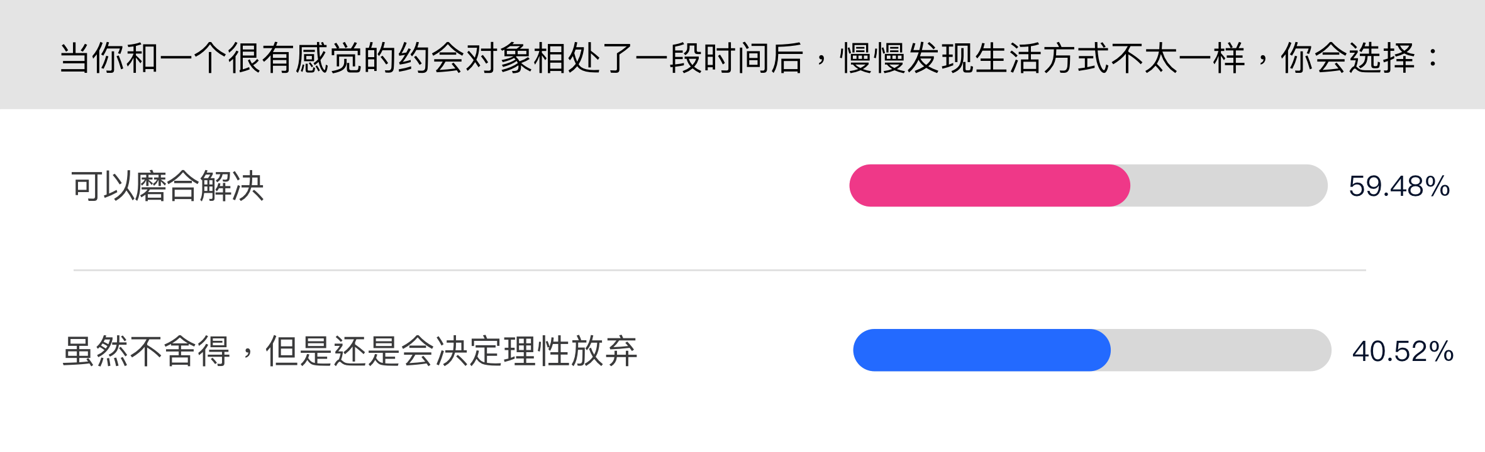Click the 40.52% result value
The width and height of the screenshot is (1485, 452).
pos(1403,351)
